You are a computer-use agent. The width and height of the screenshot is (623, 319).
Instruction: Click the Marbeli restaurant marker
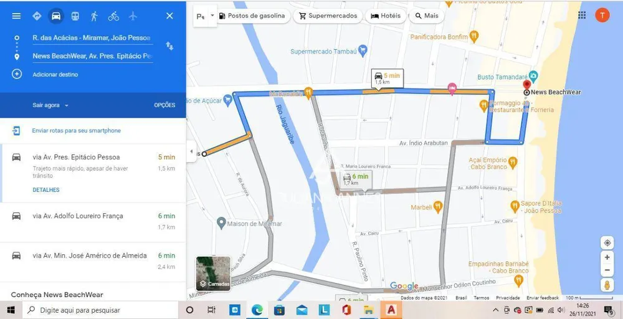pos(438,206)
